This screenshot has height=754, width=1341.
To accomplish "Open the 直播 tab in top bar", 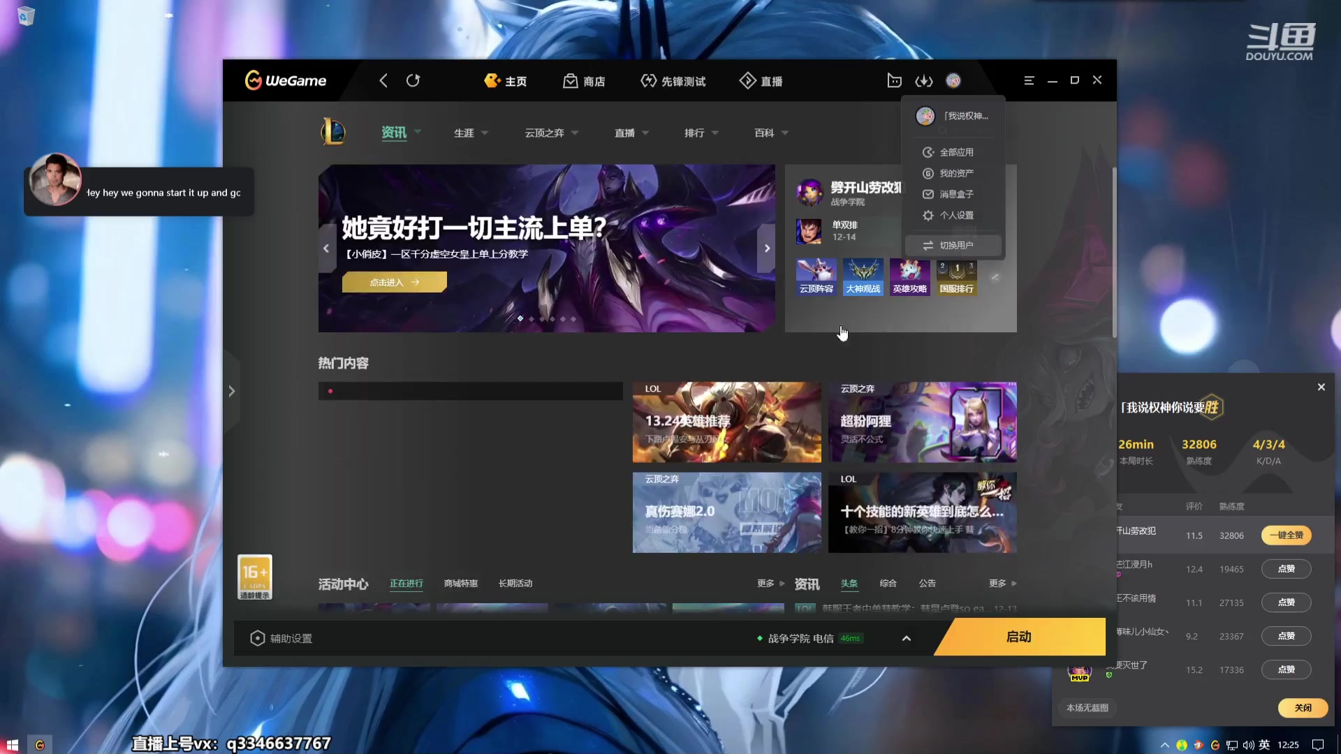I will [761, 81].
